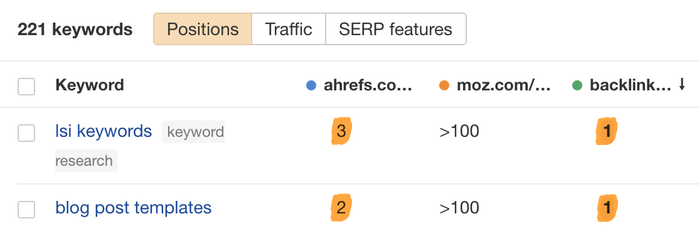
Task: Click the keyword research tag's upper part
Action: [x=193, y=132]
